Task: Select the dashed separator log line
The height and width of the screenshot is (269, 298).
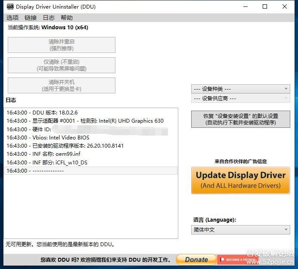Action: [x=91, y=170]
